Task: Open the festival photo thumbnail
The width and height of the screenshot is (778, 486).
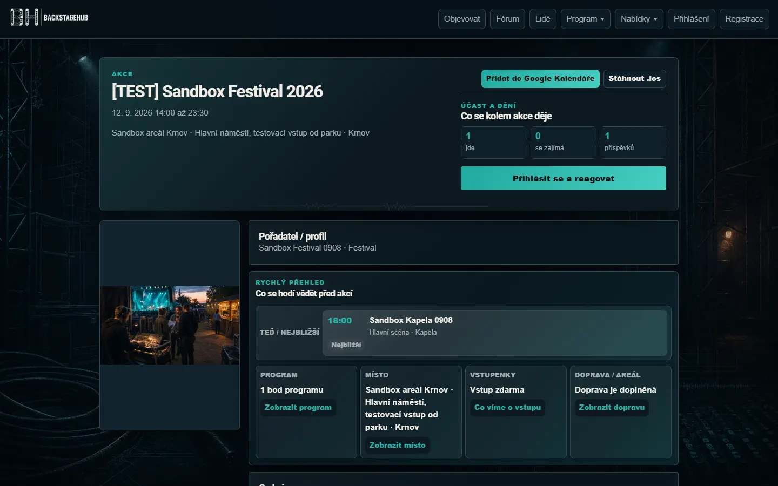Action: [x=170, y=325]
